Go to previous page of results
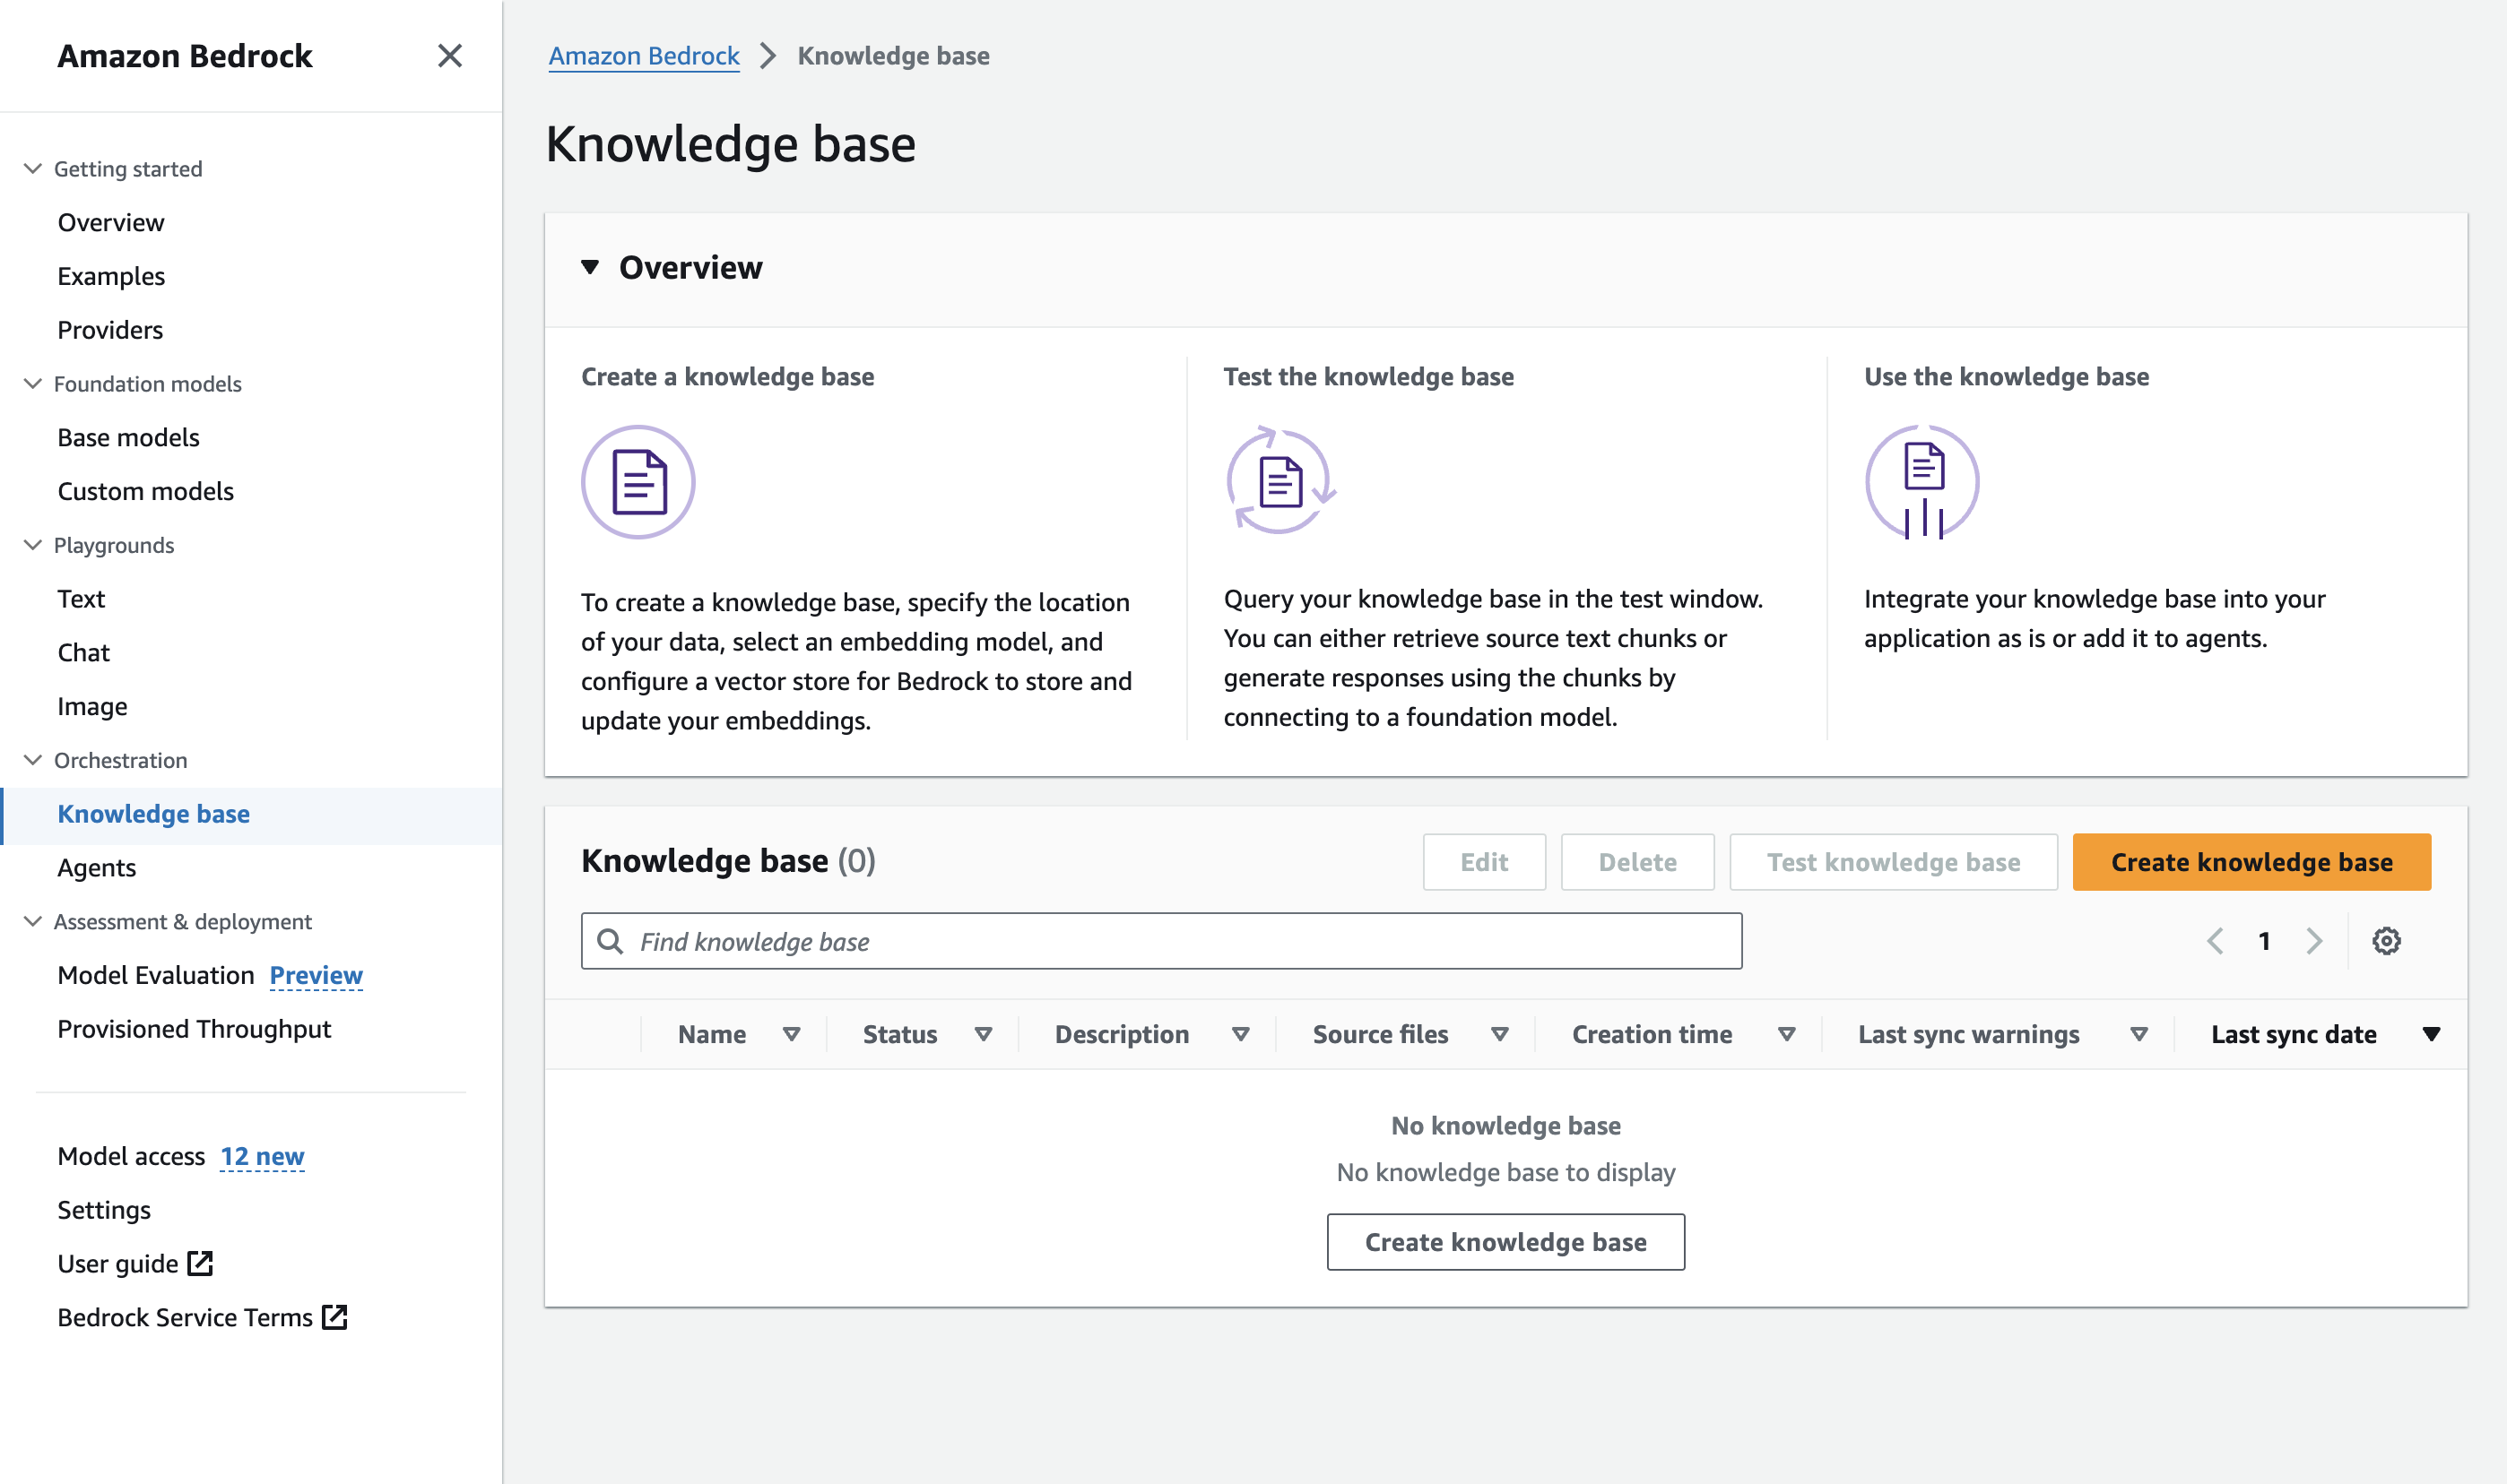Image resolution: width=2507 pixels, height=1484 pixels. [x=2215, y=941]
